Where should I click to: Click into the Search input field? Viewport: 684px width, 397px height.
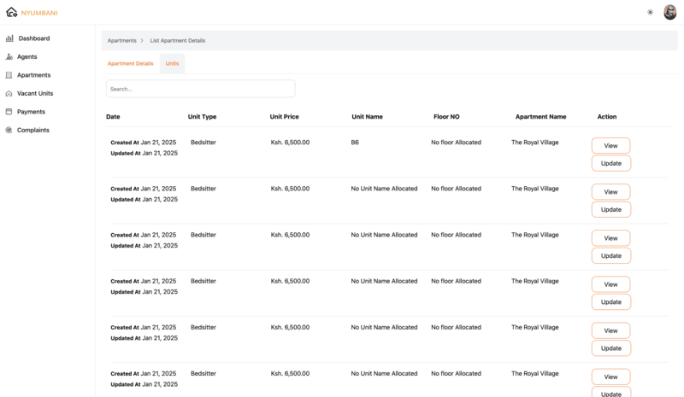tap(200, 89)
